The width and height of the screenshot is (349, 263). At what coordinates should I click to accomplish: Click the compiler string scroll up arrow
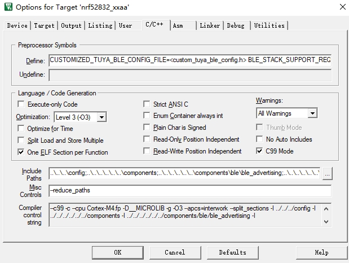(x=326, y=209)
